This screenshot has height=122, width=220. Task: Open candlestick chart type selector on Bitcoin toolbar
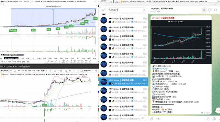50,70
